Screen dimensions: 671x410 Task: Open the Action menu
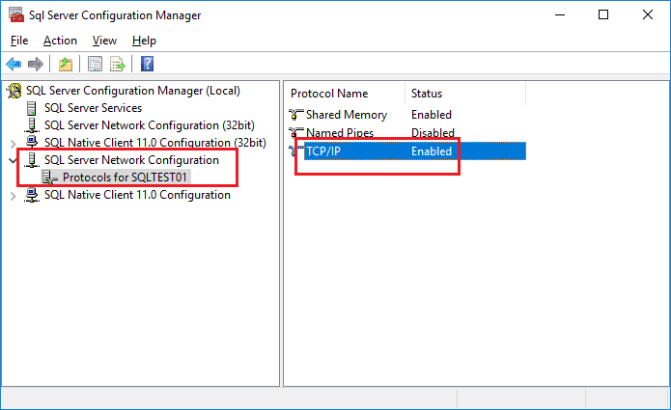60,41
